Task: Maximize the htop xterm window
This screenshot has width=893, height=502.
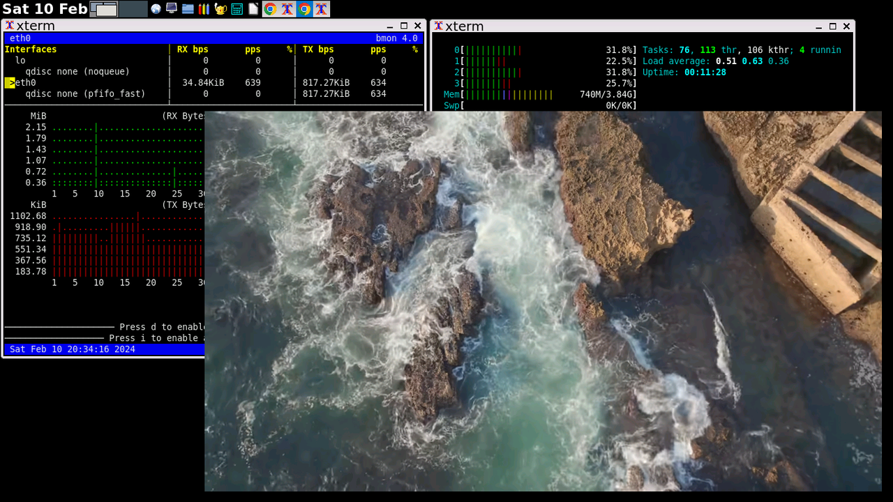Action: pos(832,26)
